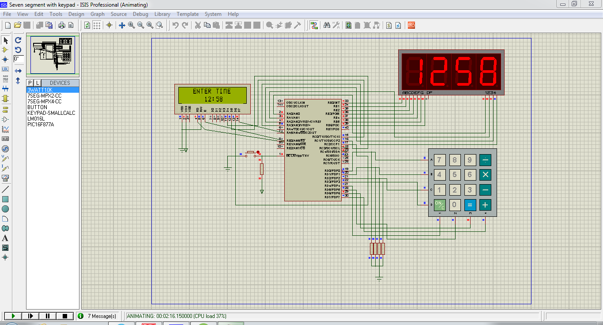Select the Generator Mode tool
The image size is (603, 325).
point(5,149)
